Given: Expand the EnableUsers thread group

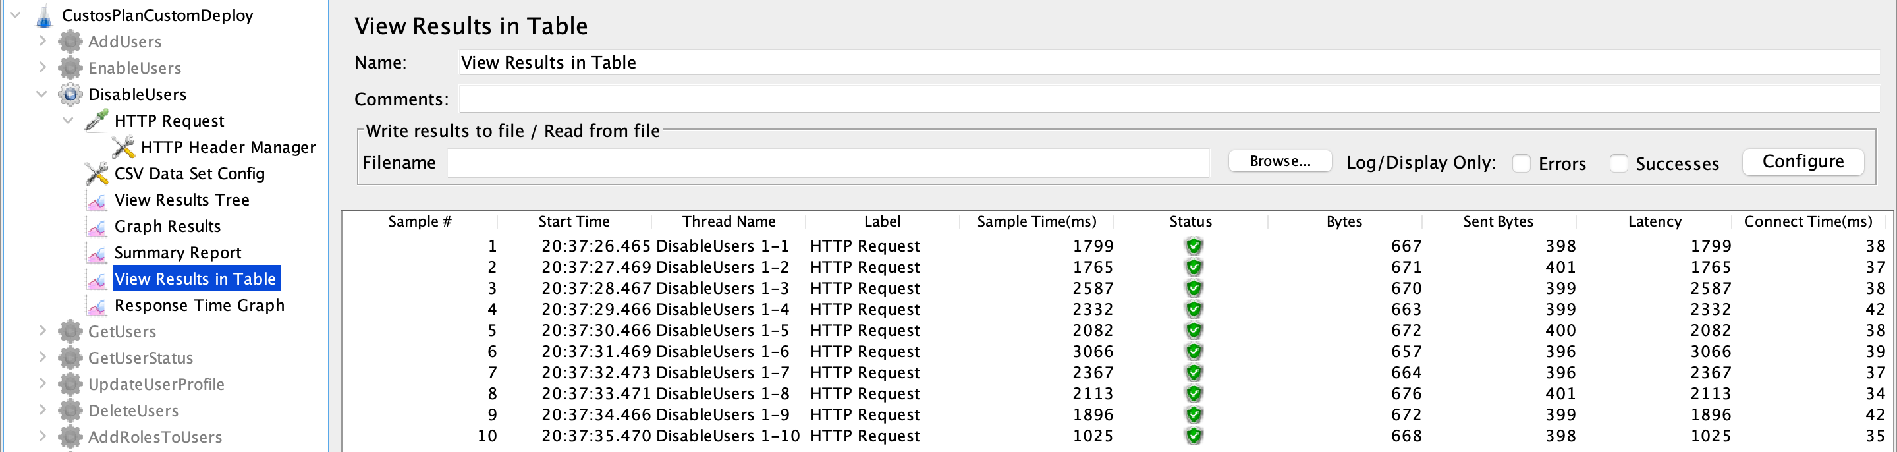Looking at the screenshot, I should [x=43, y=68].
